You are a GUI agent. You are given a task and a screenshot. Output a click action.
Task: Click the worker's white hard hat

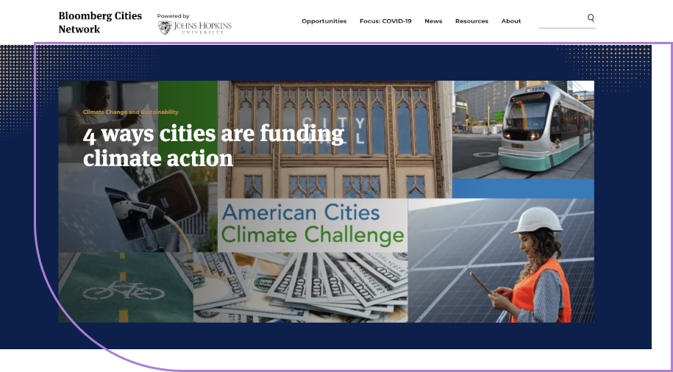tap(536, 220)
